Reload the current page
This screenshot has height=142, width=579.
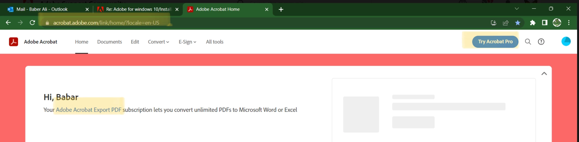point(32,23)
